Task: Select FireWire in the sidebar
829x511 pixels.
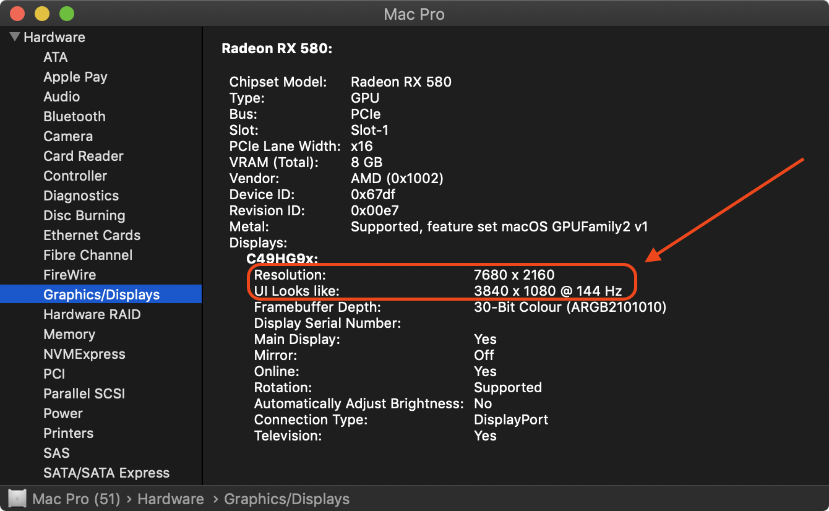Action: 70,275
